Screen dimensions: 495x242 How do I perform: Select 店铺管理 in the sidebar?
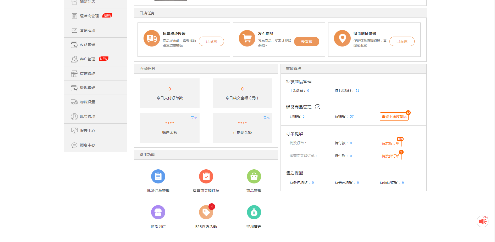87,73
